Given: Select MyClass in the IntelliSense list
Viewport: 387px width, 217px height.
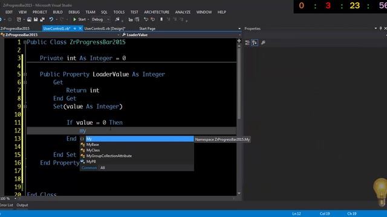Looking at the screenshot, I should point(137,150).
